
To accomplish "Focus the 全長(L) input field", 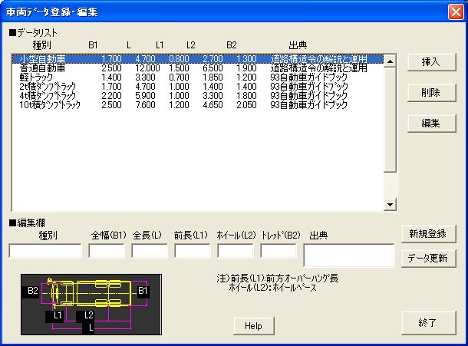I will 150,251.
